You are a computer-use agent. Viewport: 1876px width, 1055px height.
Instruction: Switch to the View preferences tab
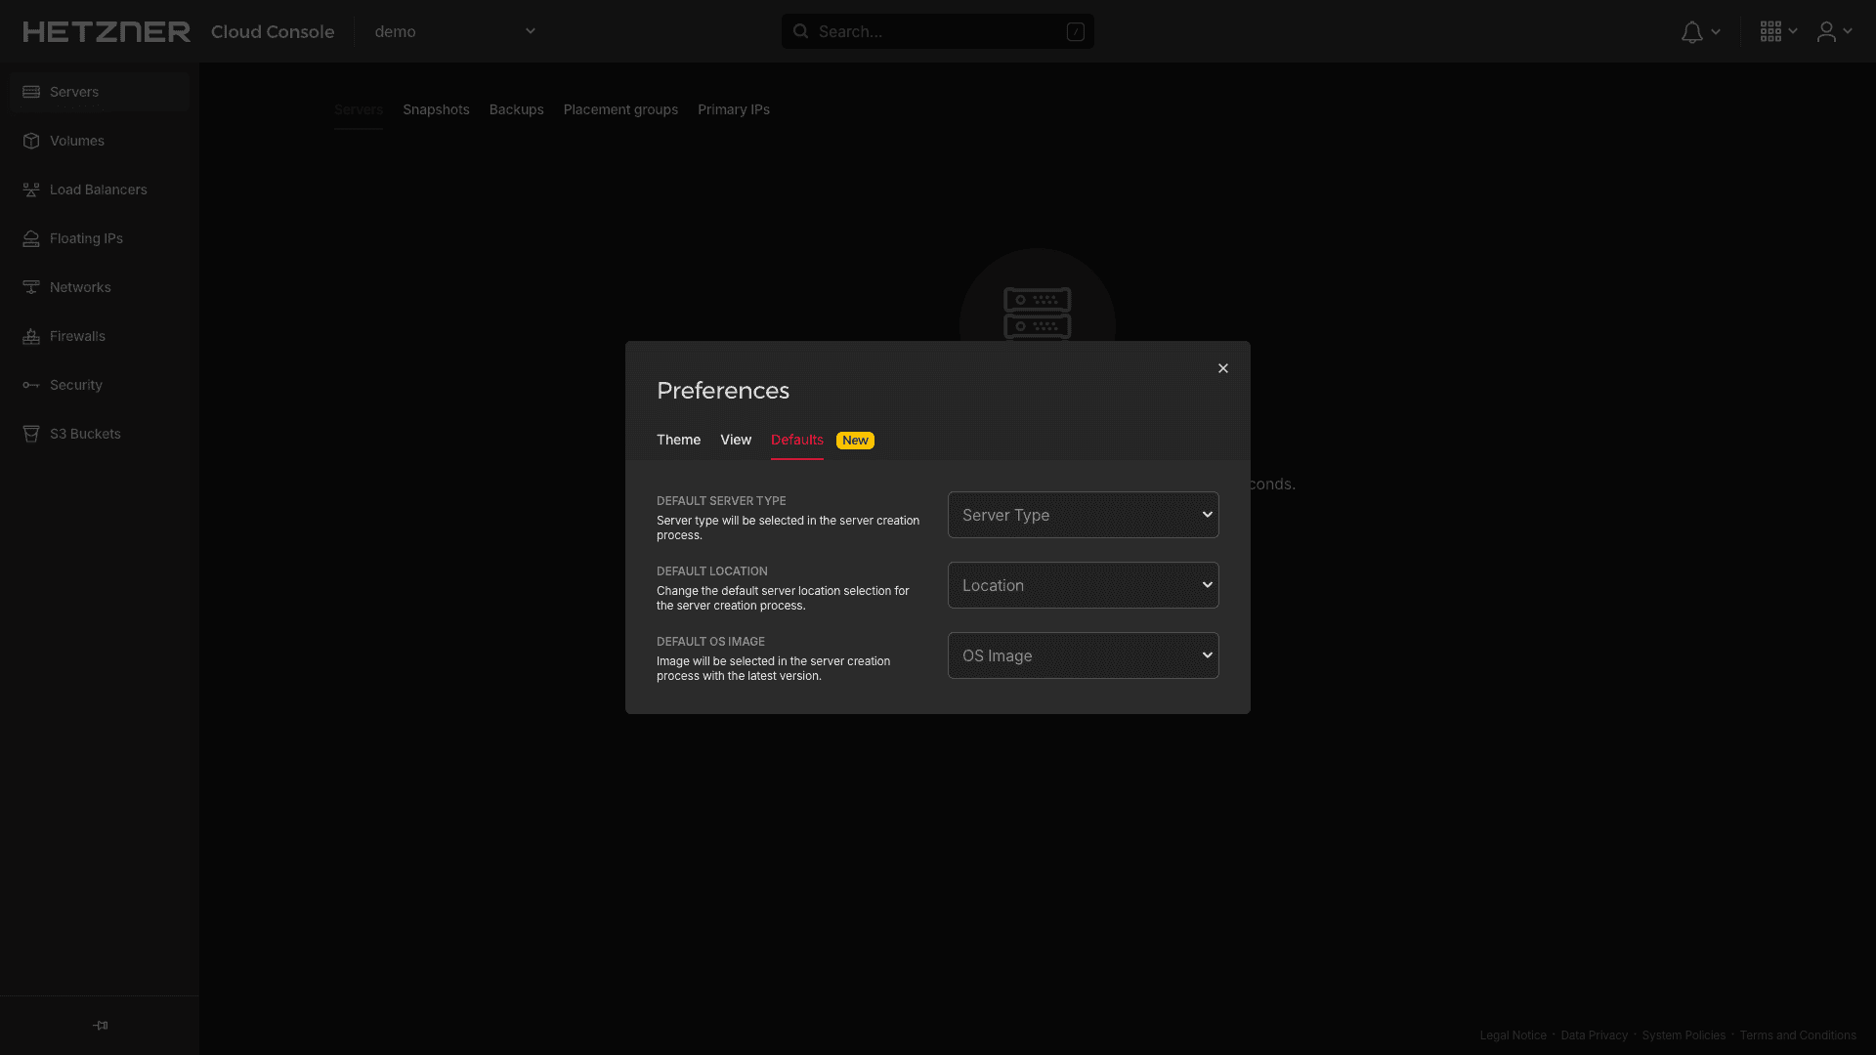(x=736, y=440)
